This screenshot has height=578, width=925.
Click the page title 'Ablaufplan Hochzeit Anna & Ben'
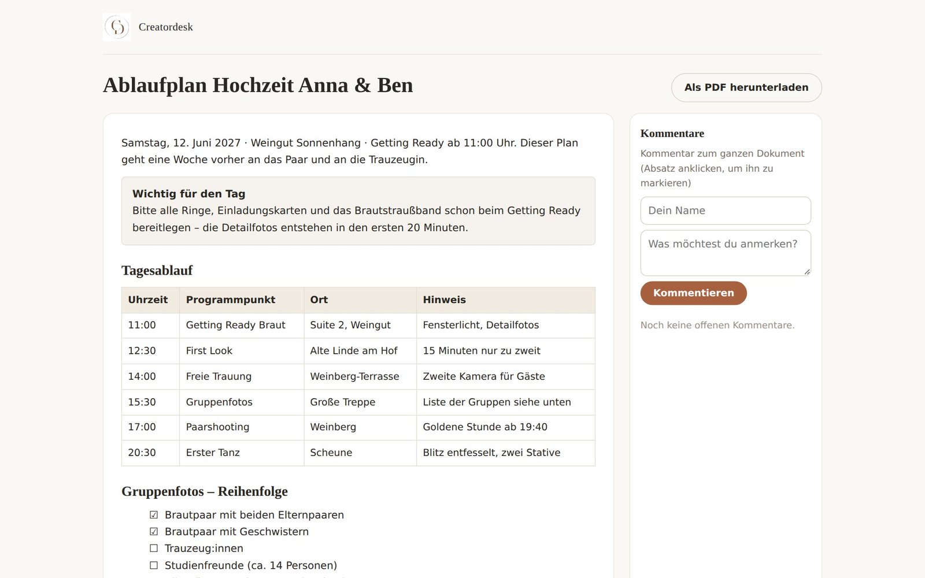(258, 85)
